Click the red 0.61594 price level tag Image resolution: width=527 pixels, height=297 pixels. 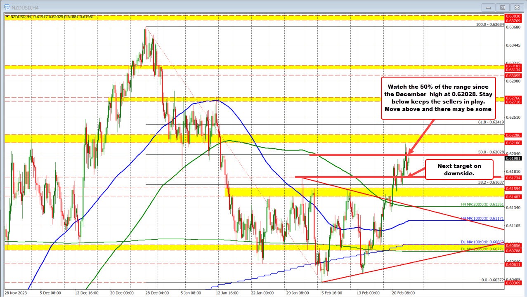click(x=513, y=188)
